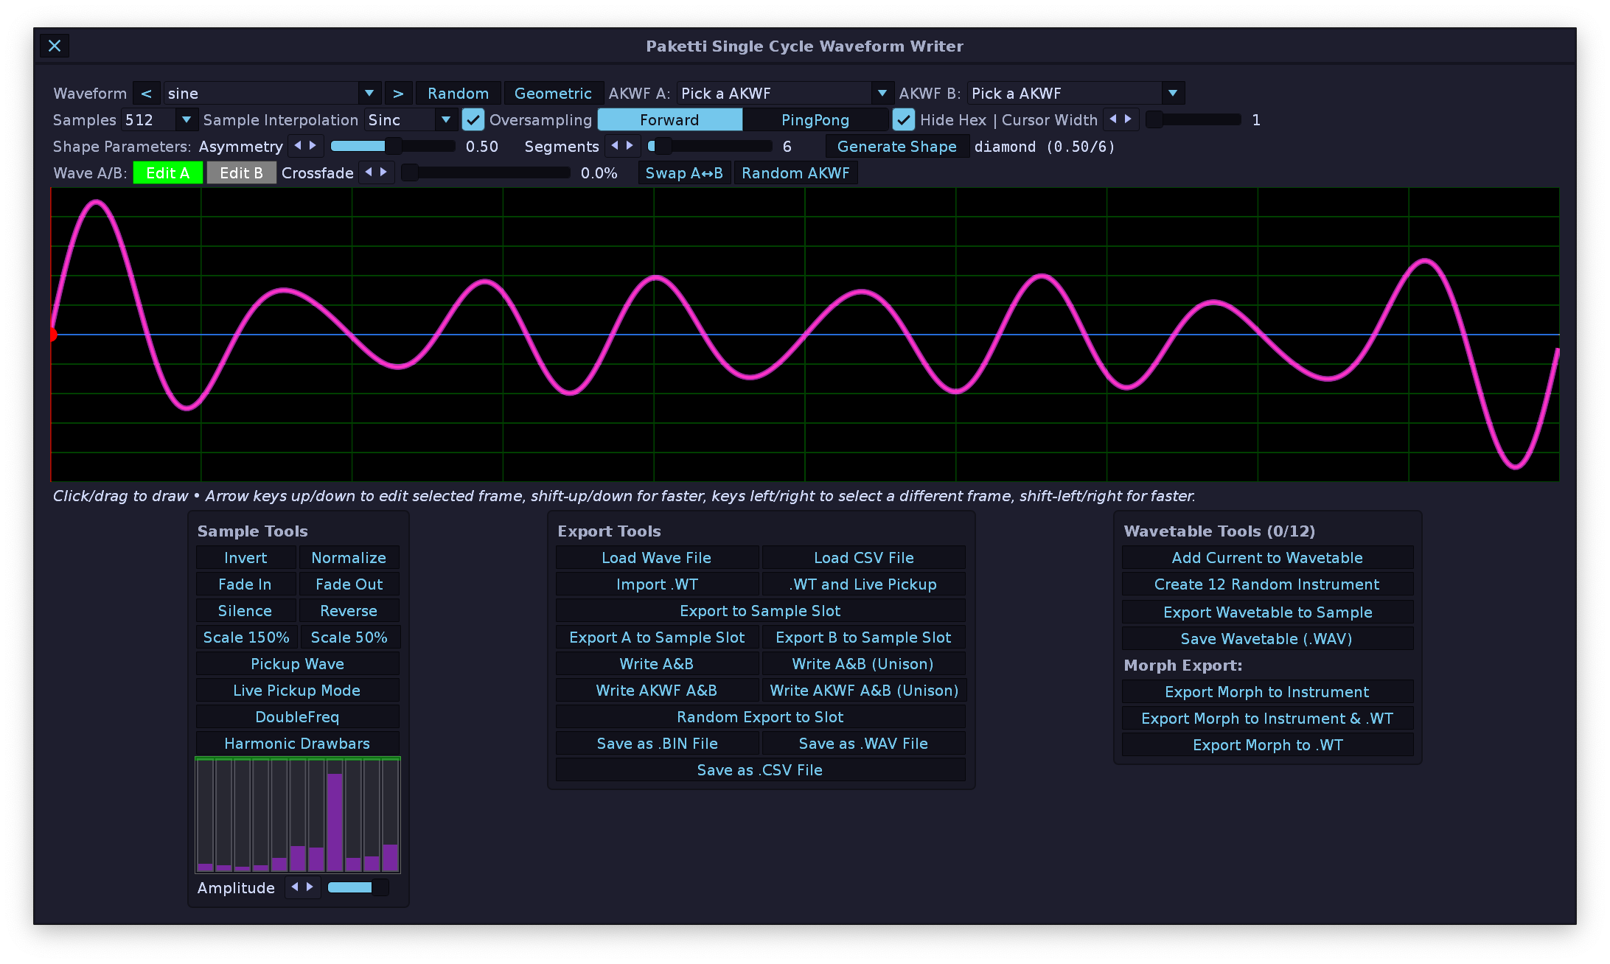Select Edit A wave tab

click(168, 172)
